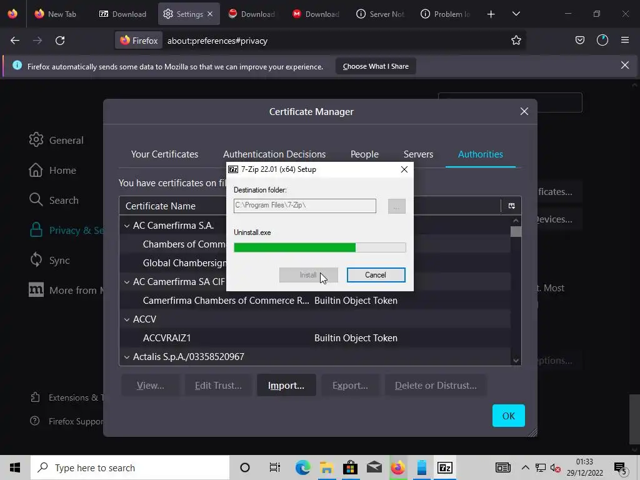Click the 7-Zip install progress bar
The image size is (640, 480).
tap(319, 247)
